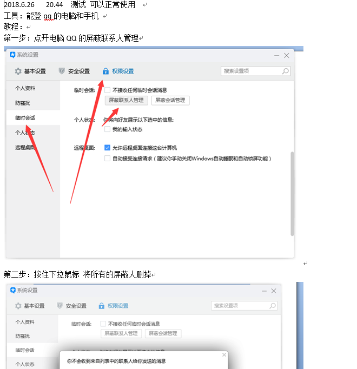The image size is (357, 369).
Task: Click the shield icon in second settings window
Action: click(x=60, y=306)
